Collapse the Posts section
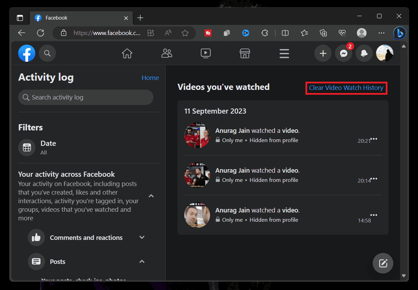The image size is (418, 290). 142,262
